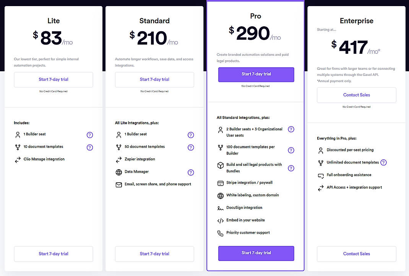Select the DocuSign signature icon
The width and height of the screenshot is (409, 276).
tap(220, 208)
